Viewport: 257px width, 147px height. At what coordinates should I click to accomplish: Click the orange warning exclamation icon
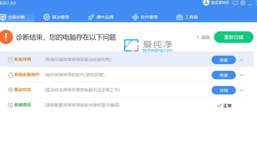7,37
